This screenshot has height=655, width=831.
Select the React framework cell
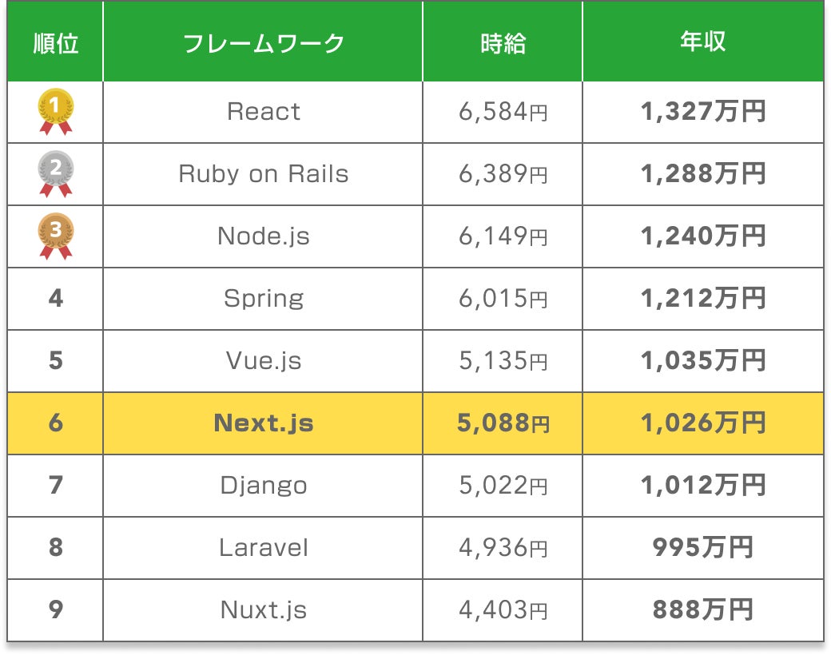(264, 111)
